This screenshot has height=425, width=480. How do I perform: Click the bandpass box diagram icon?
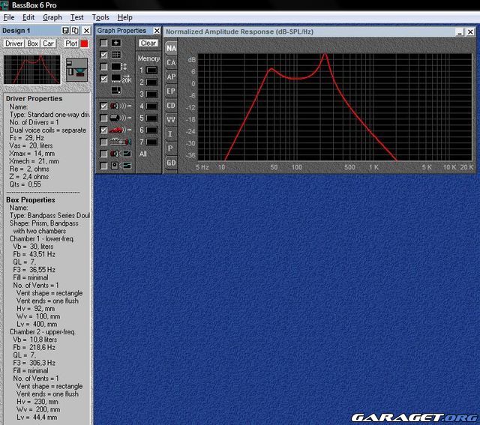click(x=75, y=70)
